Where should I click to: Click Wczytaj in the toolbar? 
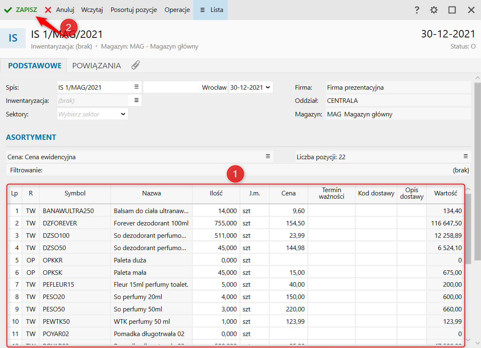click(x=92, y=10)
